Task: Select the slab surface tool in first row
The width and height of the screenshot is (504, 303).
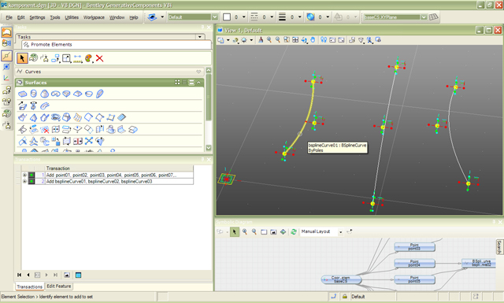Action: click(22, 94)
